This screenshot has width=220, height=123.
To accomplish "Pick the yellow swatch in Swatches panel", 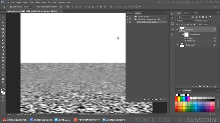I will [x=179, y=98].
